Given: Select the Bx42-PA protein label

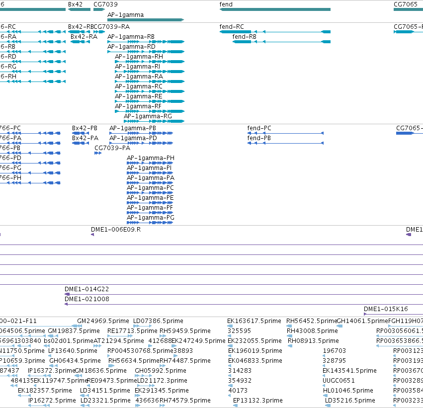Looking at the screenshot, I should point(85,138).
